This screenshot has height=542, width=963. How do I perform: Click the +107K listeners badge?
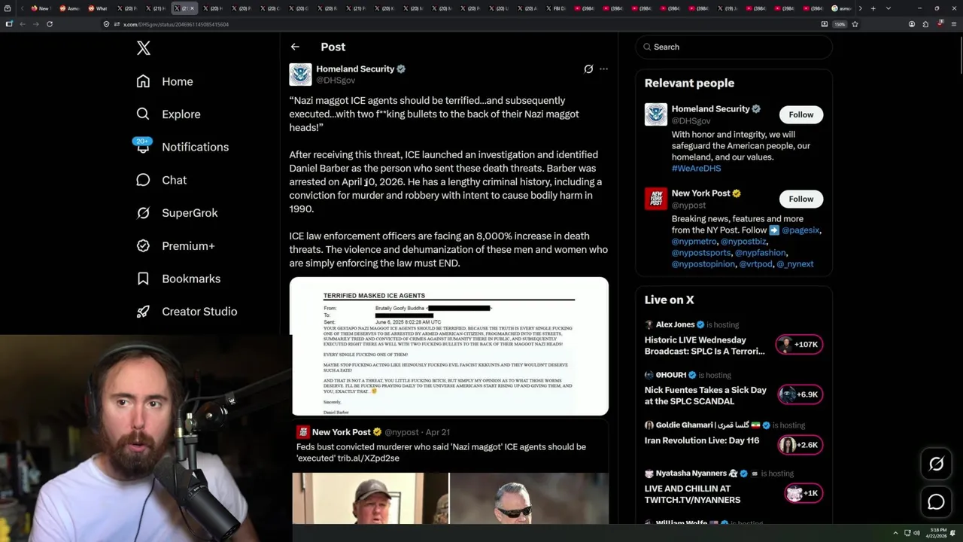click(799, 345)
